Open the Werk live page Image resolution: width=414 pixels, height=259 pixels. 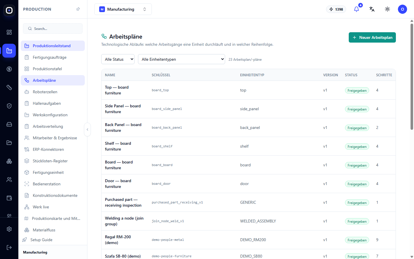53,207
